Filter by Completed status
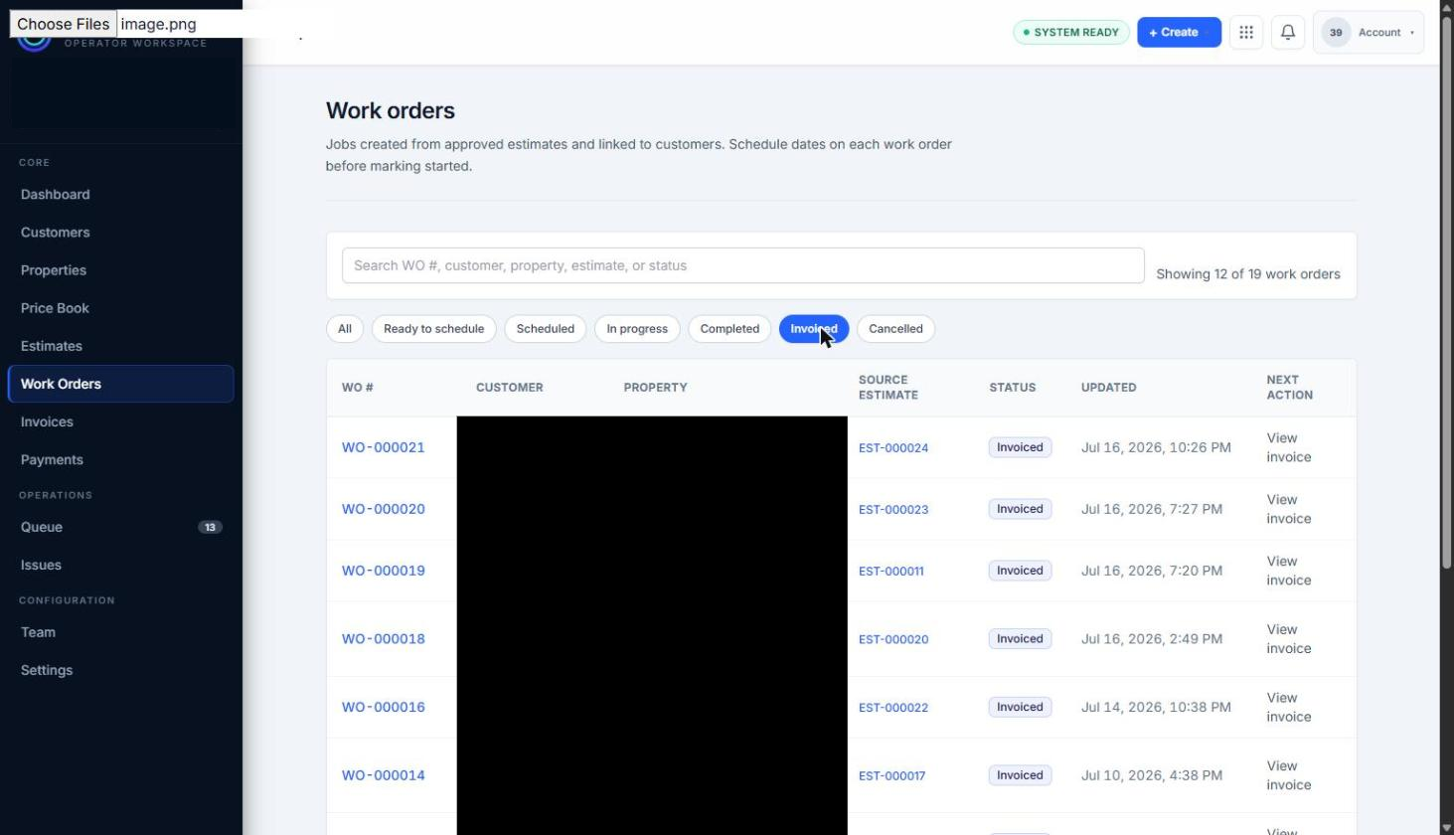 729,329
